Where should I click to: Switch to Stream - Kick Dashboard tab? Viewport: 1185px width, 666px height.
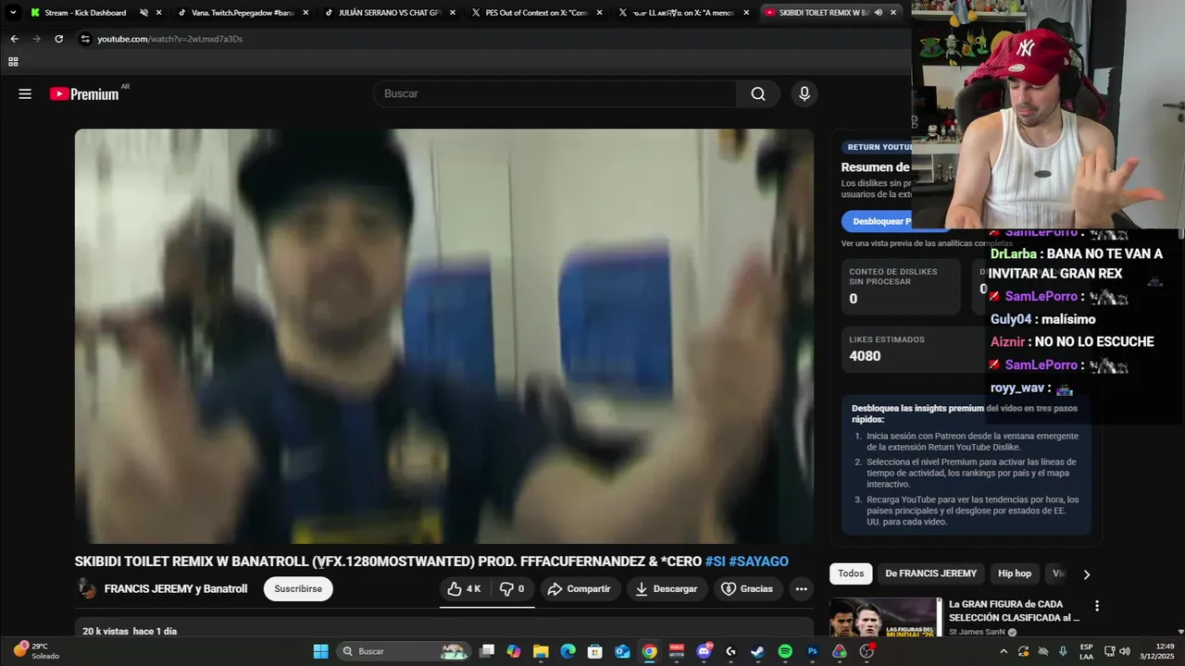coord(84,13)
